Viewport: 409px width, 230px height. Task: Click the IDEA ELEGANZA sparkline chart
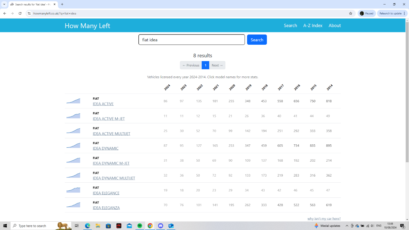73,205
